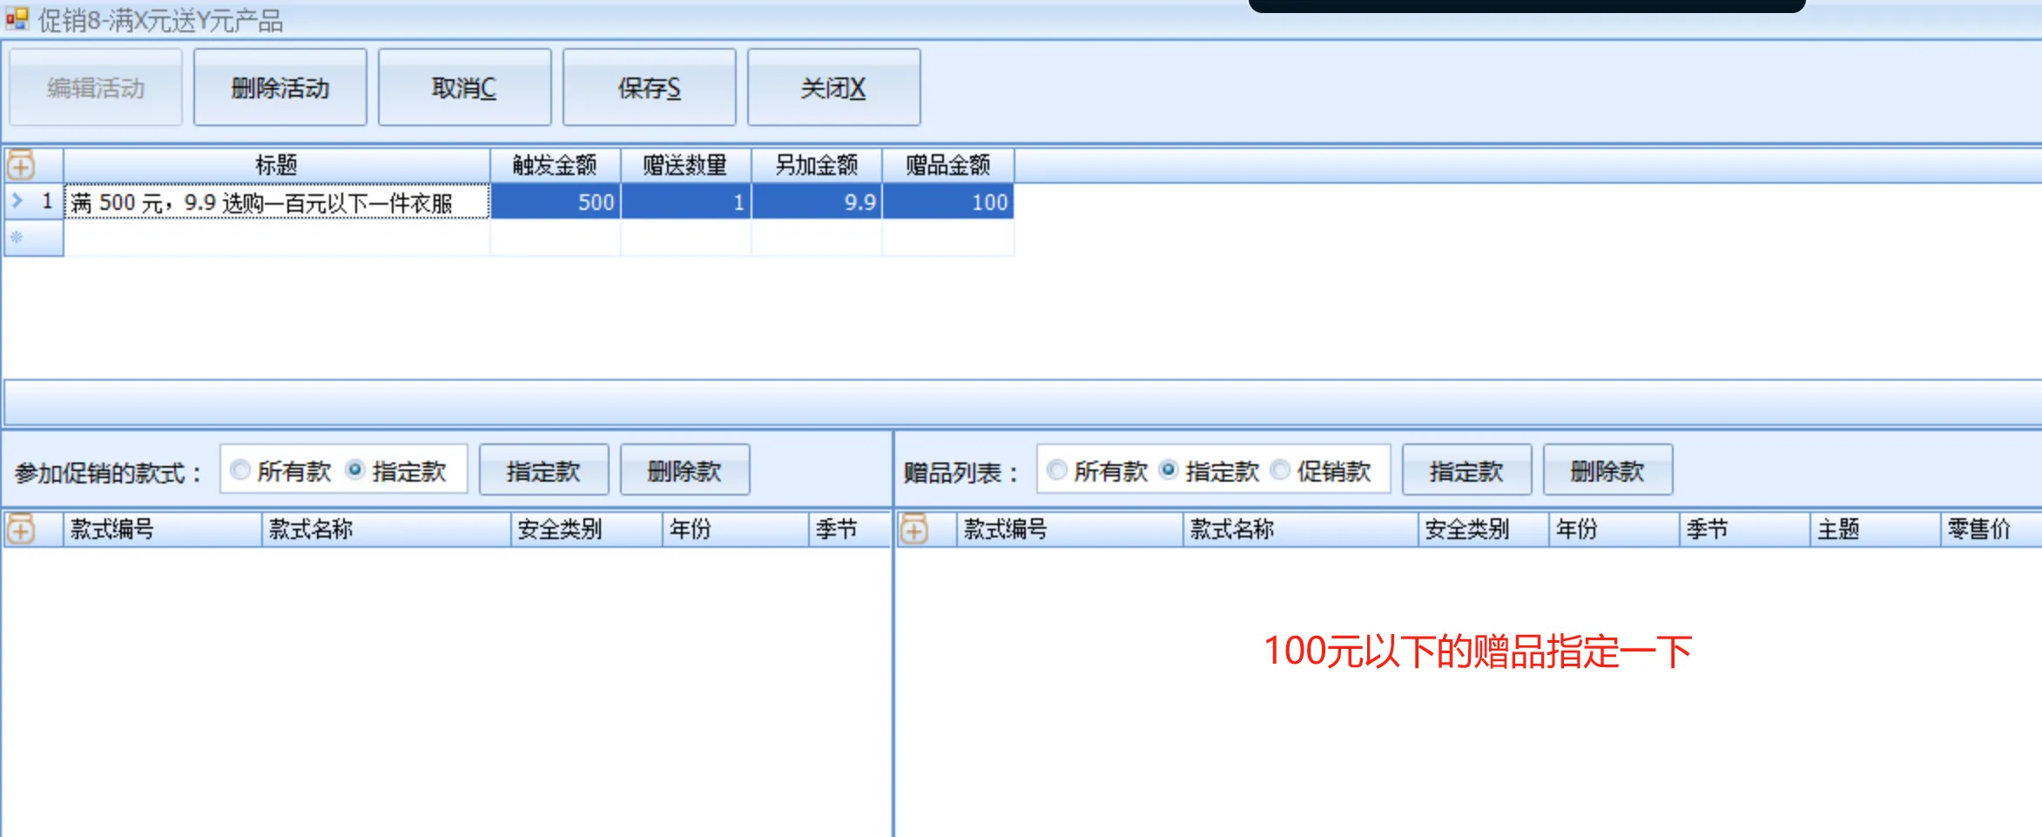Click the top grid's plus selector icon
Screen dimensions: 2042x837
(21, 165)
